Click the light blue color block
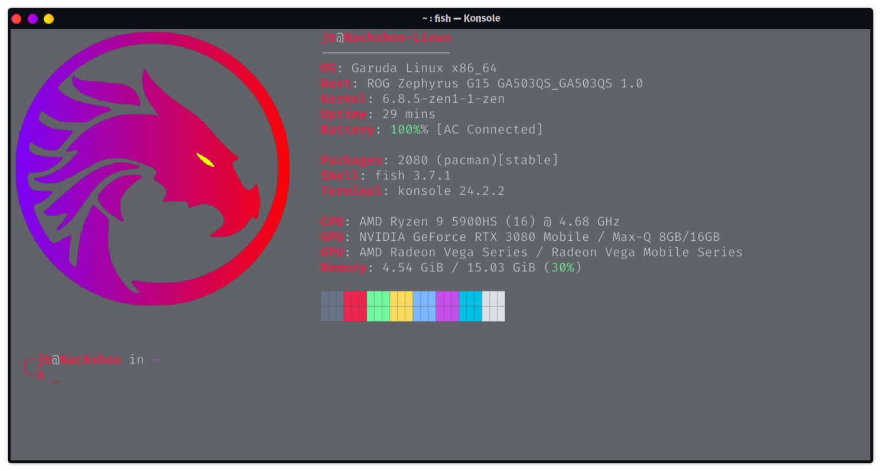The height and width of the screenshot is (471, 881). 424,306
